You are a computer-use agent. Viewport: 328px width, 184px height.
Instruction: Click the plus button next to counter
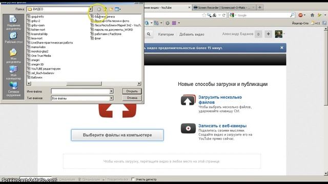pos(268,34)
